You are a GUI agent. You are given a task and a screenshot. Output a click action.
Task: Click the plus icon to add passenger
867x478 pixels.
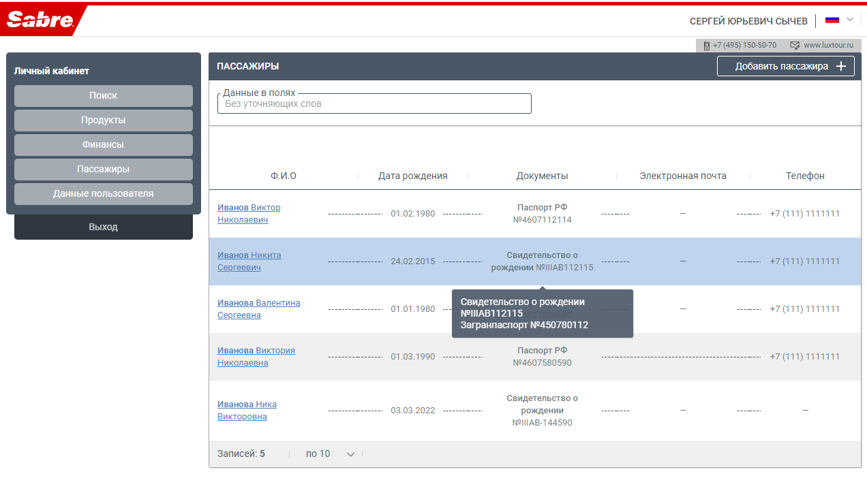click(x=841, y=66)
